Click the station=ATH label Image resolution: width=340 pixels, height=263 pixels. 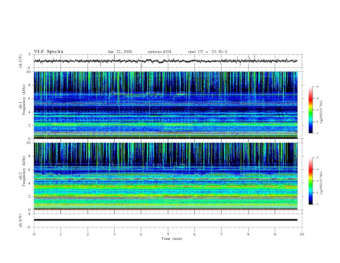click(x=159, y=52)
